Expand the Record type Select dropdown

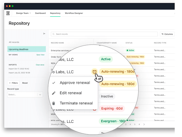click(x=25, y=95)
